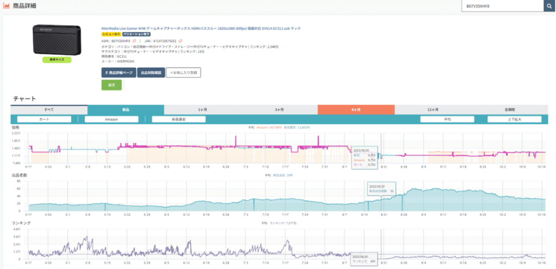The height and width of the screenshot is (269, 556).
Task: Switch chart range to 1ヶ月
Action: [203, 110]
